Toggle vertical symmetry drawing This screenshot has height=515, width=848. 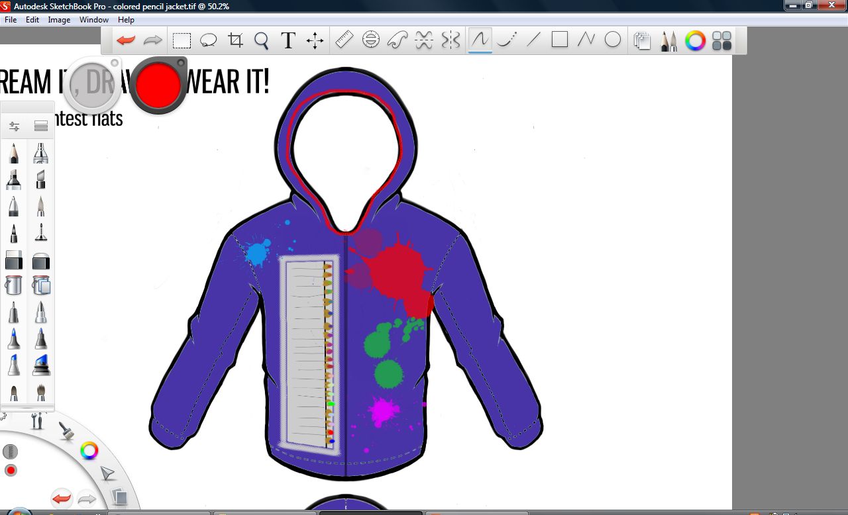coord(450,40)
